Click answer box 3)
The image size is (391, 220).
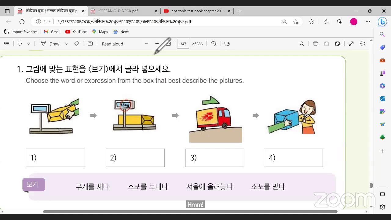[x=215, y=158]
